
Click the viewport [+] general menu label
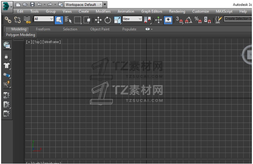(x=29, y=42)
